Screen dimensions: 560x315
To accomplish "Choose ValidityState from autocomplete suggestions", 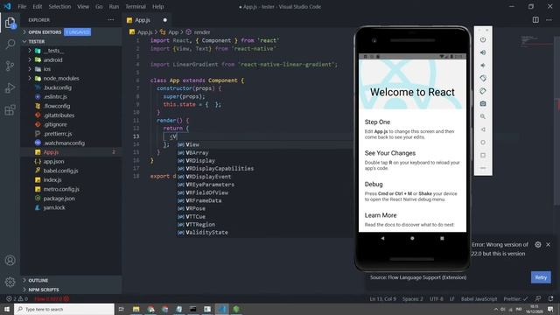I will pyautogui.click(x=264, y=233).
